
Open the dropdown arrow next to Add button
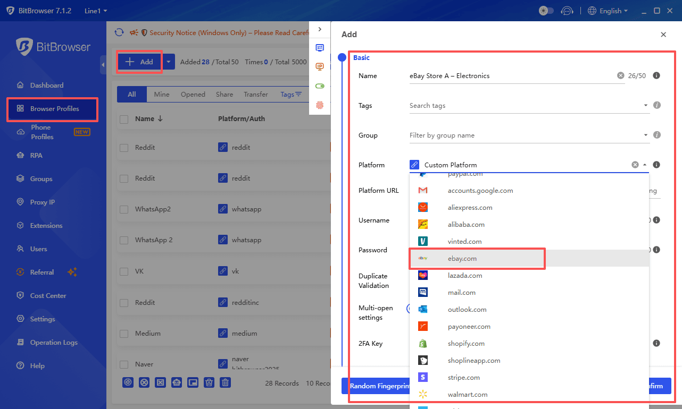(x=169, y=62)
